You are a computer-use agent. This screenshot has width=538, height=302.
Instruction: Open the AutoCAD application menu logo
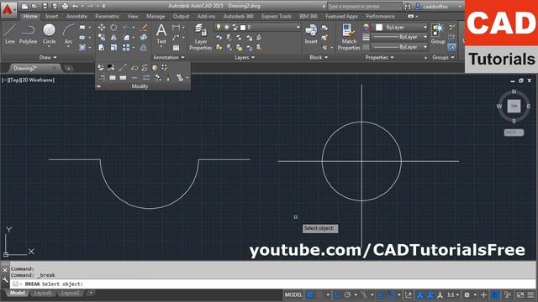click(8, 10)
